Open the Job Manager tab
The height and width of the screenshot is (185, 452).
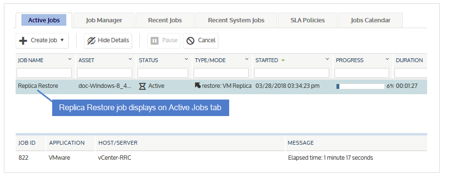click(104, 20)
